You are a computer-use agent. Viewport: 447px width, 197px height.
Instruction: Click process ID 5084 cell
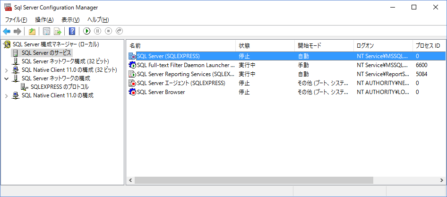click(421, 74)
